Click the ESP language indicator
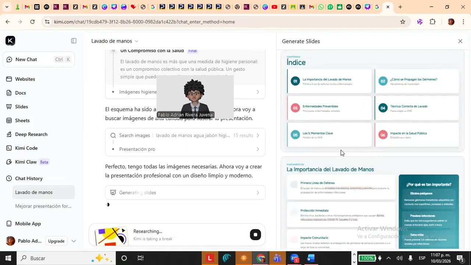 pos(422,258)
